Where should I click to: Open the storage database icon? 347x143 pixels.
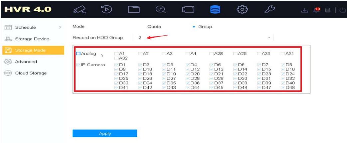(x=215, y=9)
